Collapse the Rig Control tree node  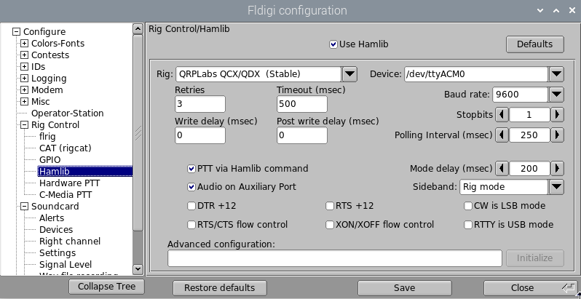coord(24,125)
